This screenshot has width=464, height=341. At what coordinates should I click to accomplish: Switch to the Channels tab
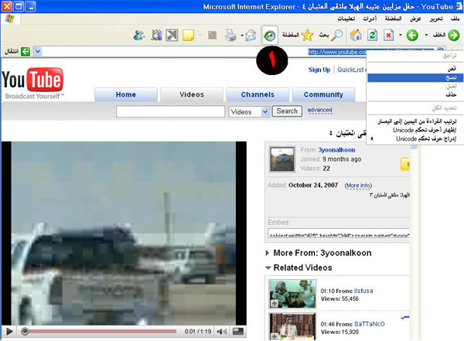click(258, 94)
